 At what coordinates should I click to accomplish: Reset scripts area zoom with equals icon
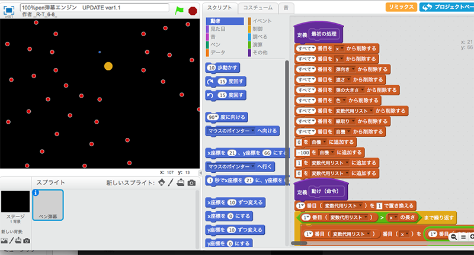click(x=463, y=237)
